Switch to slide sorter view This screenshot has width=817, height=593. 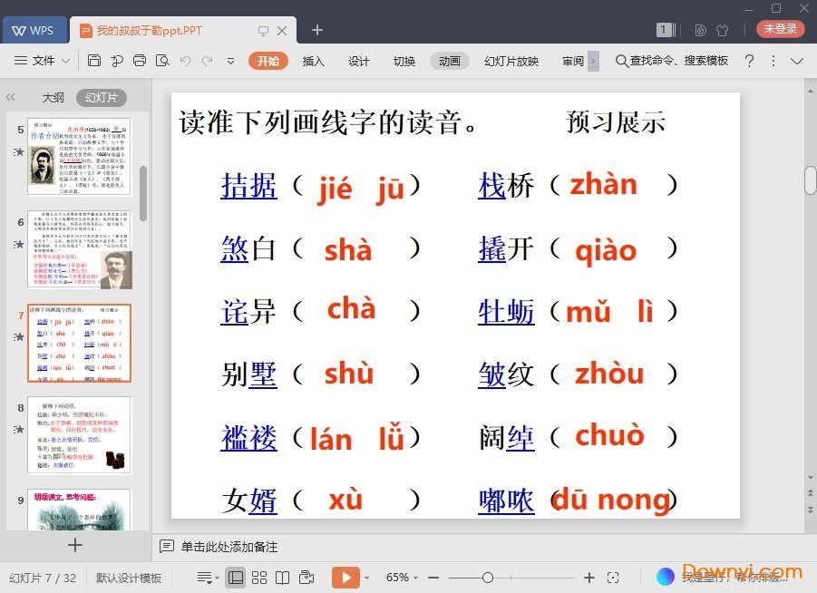tap(259, 578)
